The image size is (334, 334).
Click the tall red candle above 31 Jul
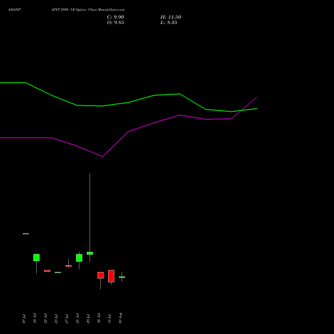tap(112, 276)
